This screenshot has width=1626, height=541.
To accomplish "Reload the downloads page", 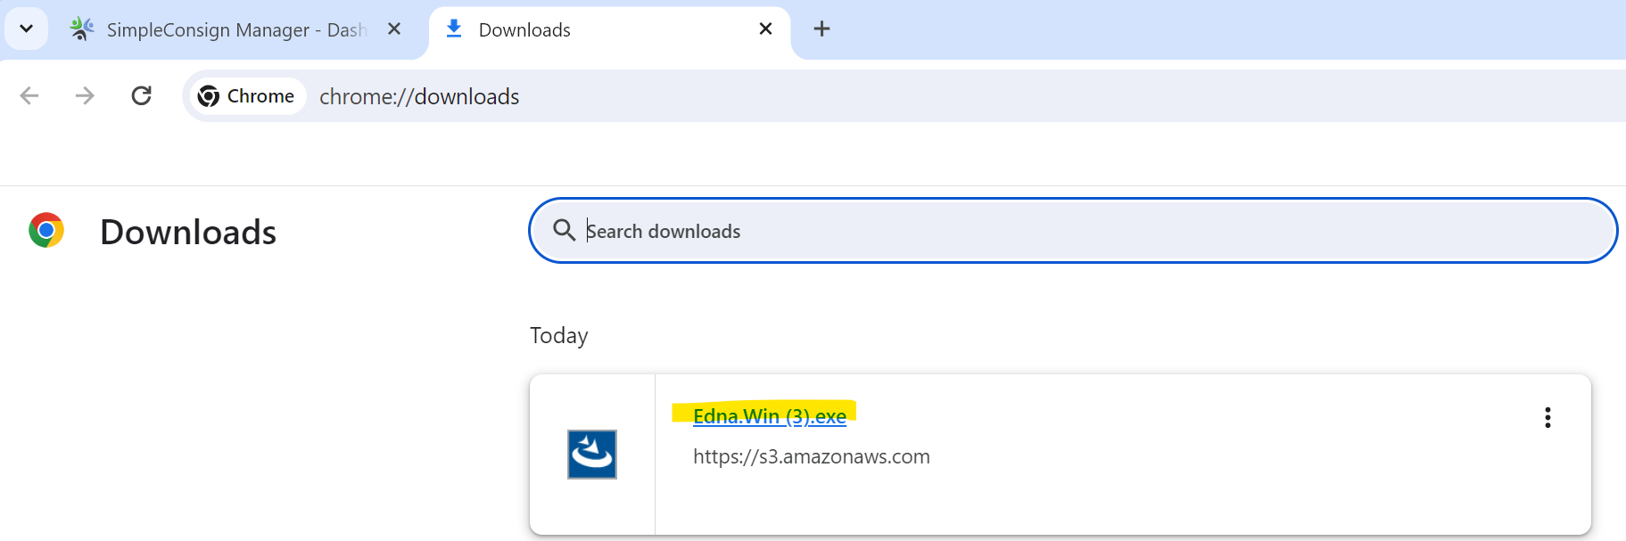I will [x=141, y=96].
